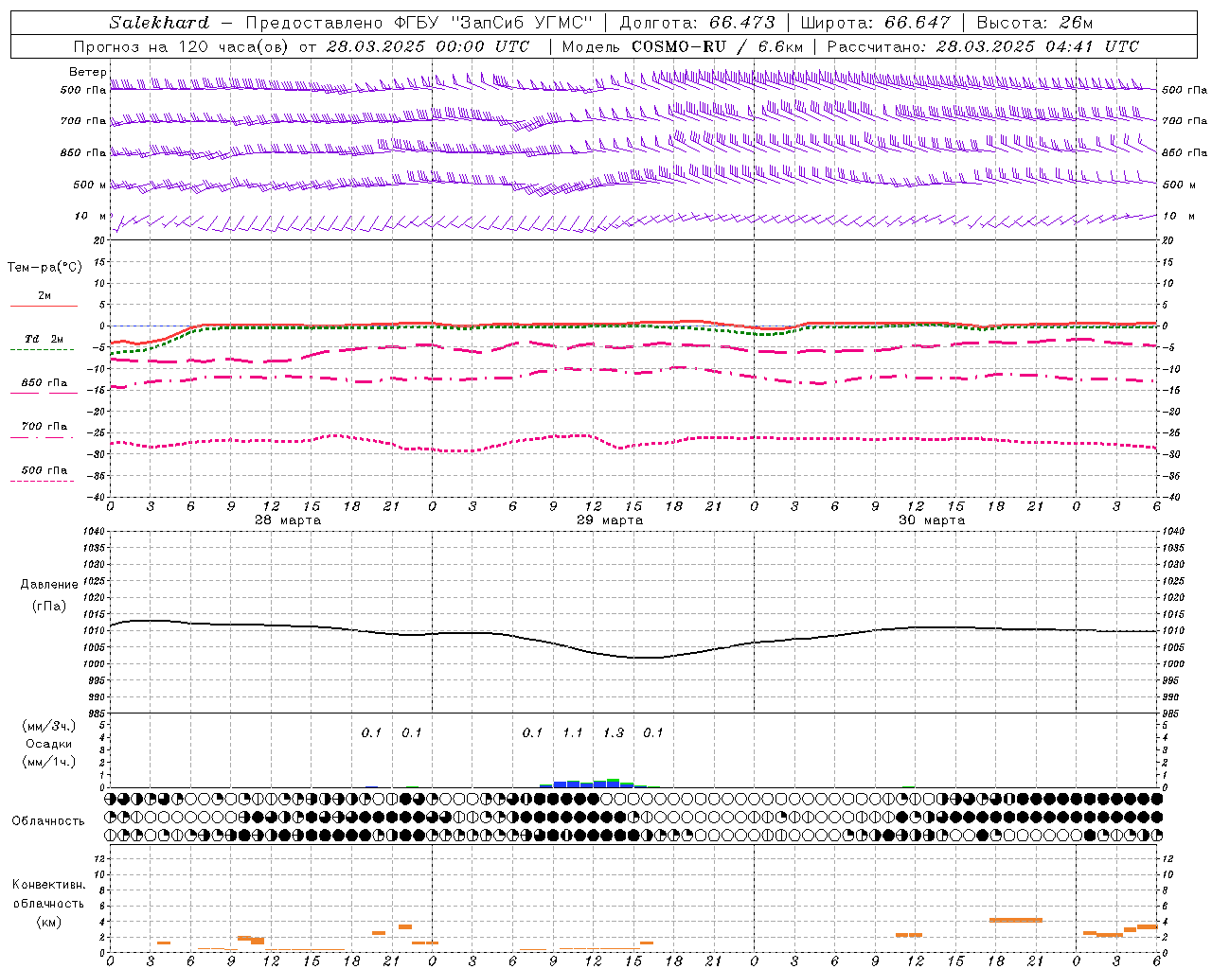Click the 'Облачность' cloud cover label
Screen dimensions: 1212x969
(x=48, y=821)
